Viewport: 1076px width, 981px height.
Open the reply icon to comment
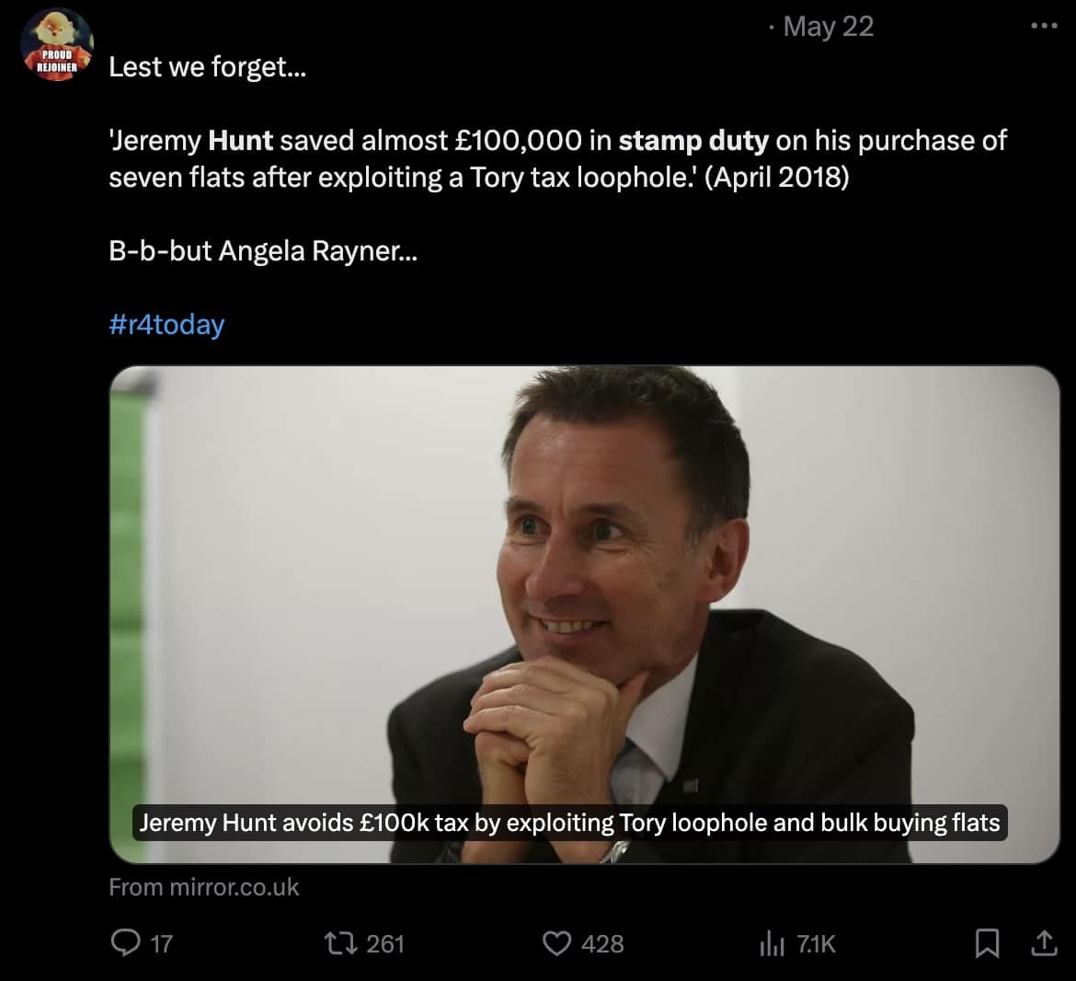point(129,943)
